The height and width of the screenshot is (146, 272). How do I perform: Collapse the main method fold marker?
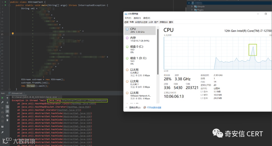[x=9, y=5]
